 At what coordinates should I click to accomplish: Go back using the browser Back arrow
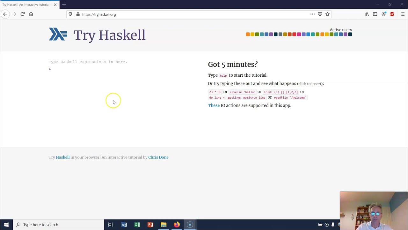point(5,14)
